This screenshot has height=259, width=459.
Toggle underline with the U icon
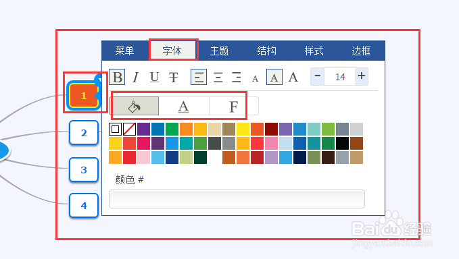pyautogui.click(x=155, y=77)
